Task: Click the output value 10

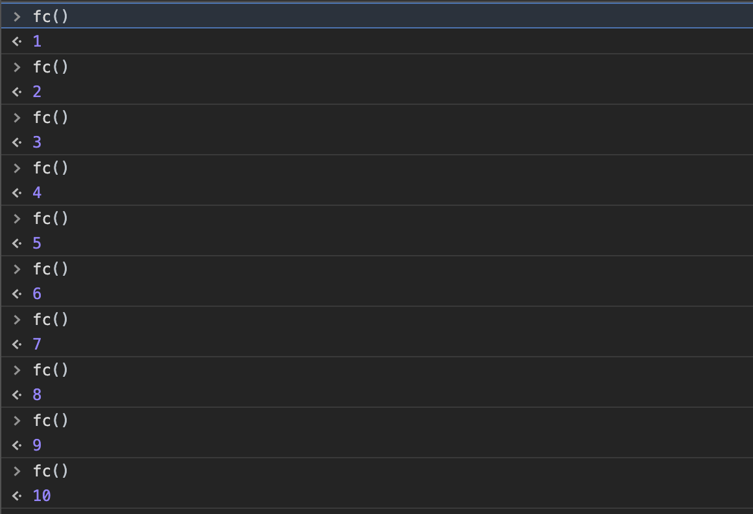Action: point(41,496)
